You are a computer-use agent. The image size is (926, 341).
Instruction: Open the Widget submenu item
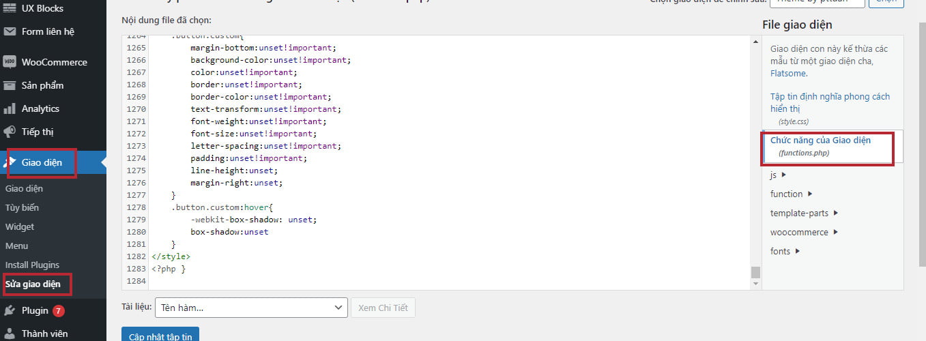[x=20, y=226]
